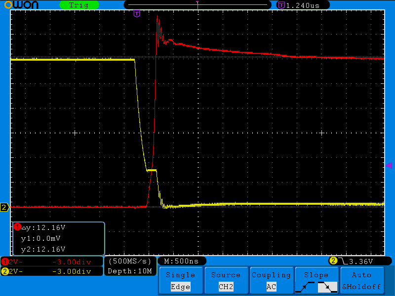Click the yellow channel 2 ground marker
Image resolution: width=395 pixels, height=296 pixels.
[x=4, y=207]
